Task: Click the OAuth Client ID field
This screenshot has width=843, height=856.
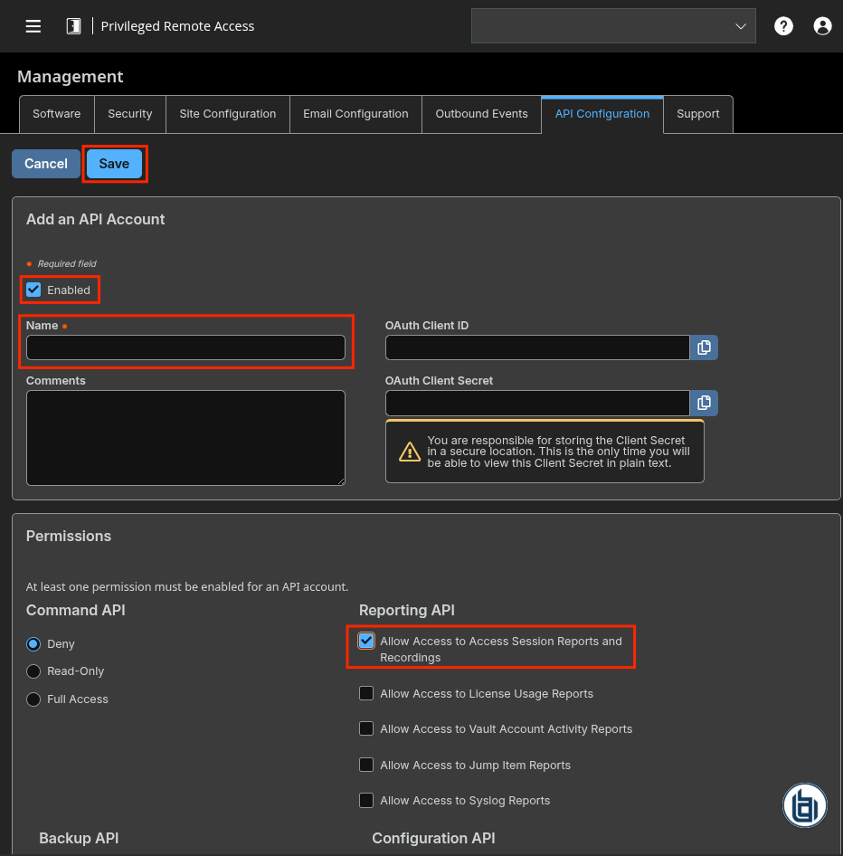Action: point(537,347)
